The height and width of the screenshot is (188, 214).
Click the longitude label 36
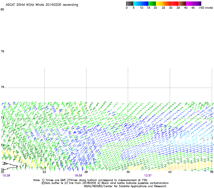click(86, 172)
